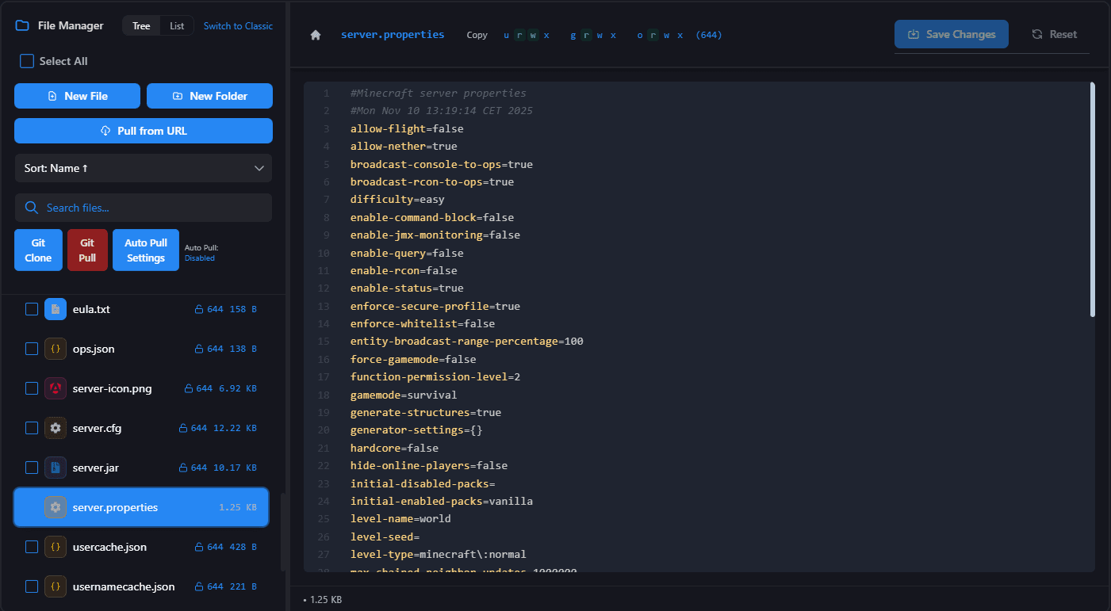
Task: Open server.cfg in the file tree
Action: pyautogui.click(x=97, y=428)
